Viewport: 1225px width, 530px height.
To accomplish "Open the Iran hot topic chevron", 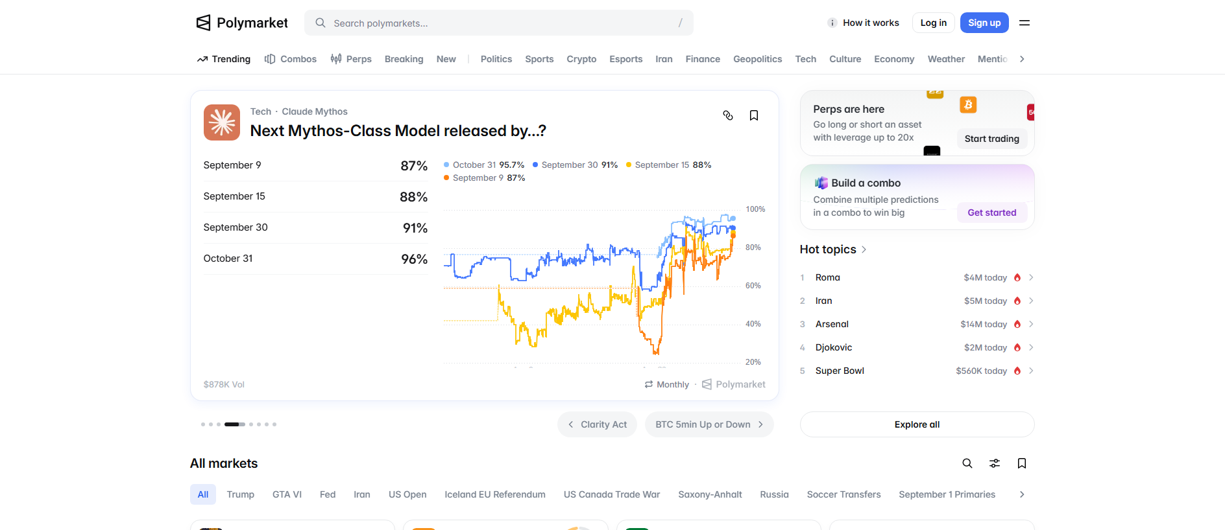I will [x=1031, y=301].
